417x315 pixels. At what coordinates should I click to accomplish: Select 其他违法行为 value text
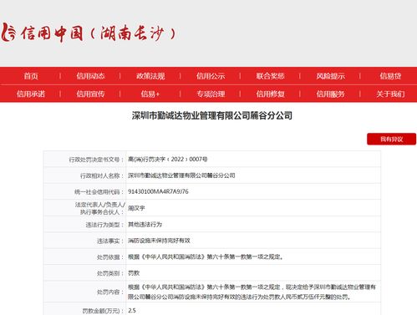click(x=145, y=224)
